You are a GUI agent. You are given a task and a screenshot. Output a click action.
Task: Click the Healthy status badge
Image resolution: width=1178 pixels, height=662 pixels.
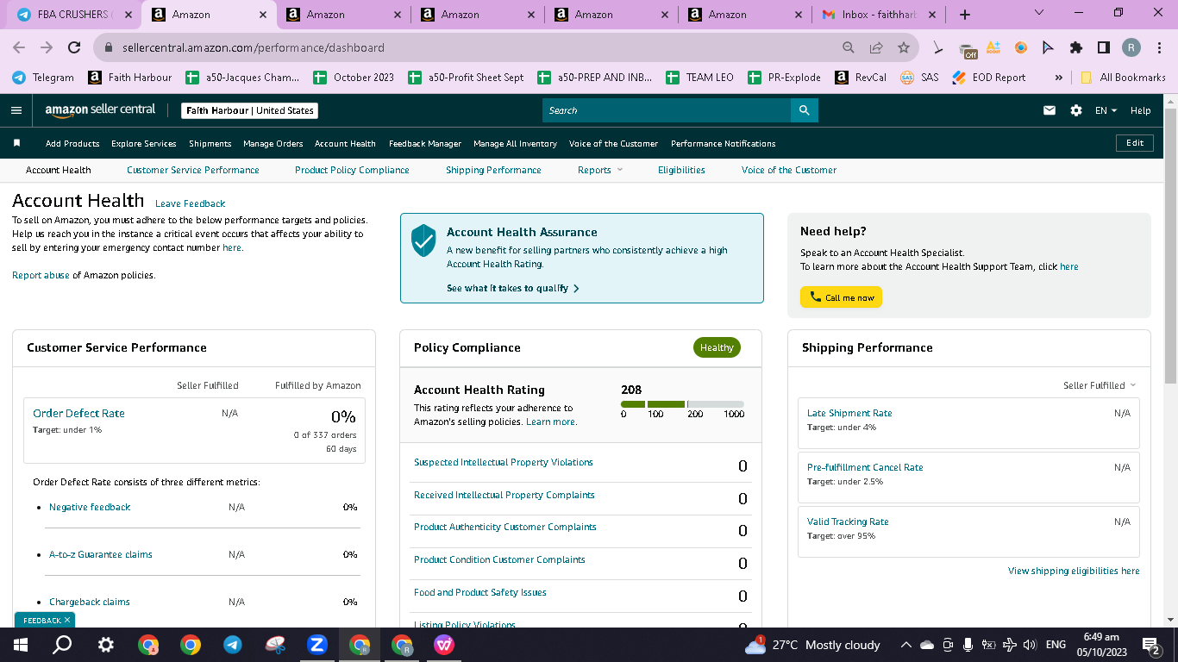pos(717,347)
